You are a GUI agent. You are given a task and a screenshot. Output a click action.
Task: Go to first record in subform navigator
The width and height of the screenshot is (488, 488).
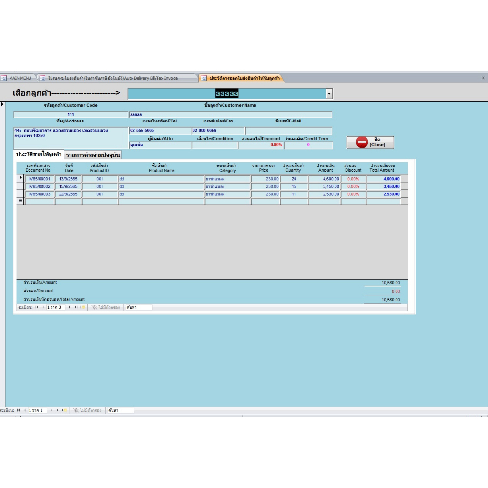[x=37, y=307]
